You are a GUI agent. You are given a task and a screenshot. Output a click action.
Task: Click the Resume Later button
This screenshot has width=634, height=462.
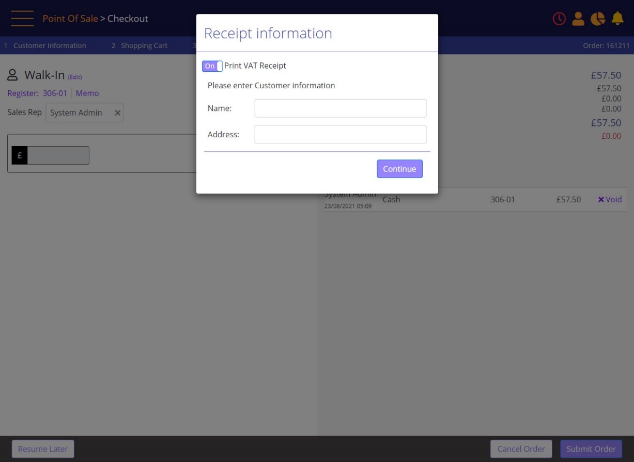pyautogui.click(x=43, y=449)
